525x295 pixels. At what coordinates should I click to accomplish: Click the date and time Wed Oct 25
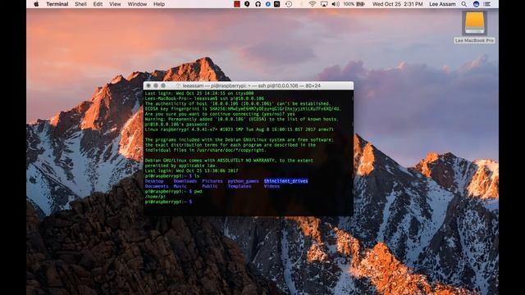tap(397, 4)
